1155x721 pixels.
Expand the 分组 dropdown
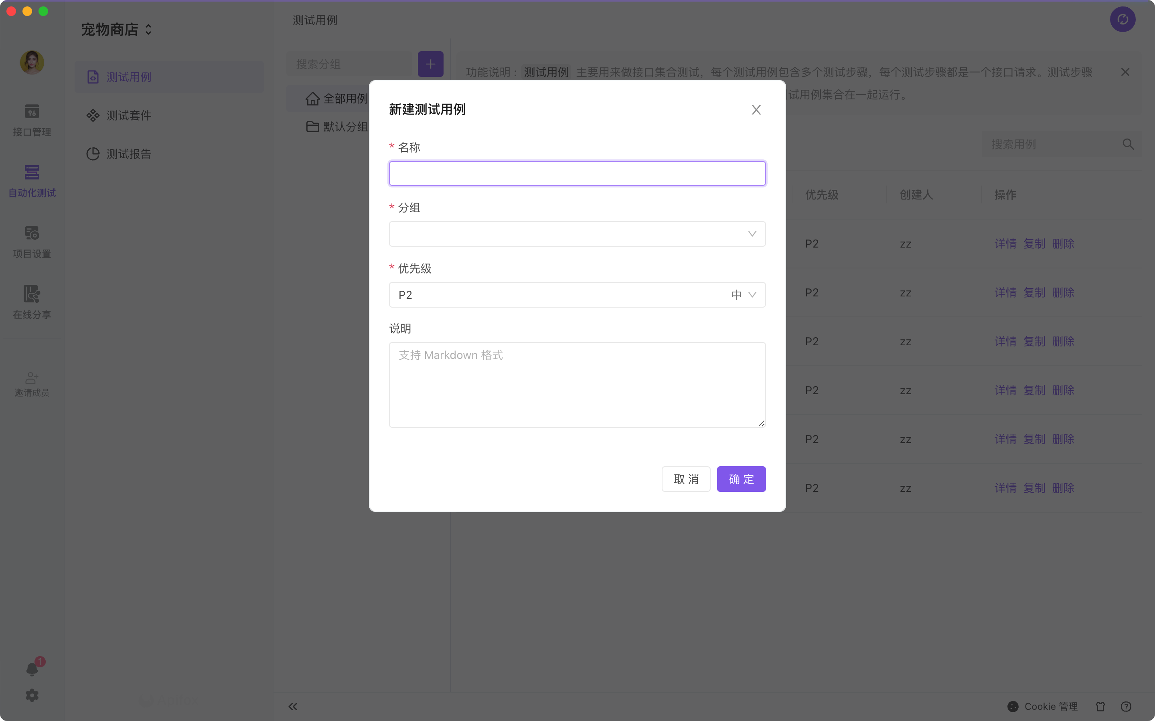pos(577,234)
